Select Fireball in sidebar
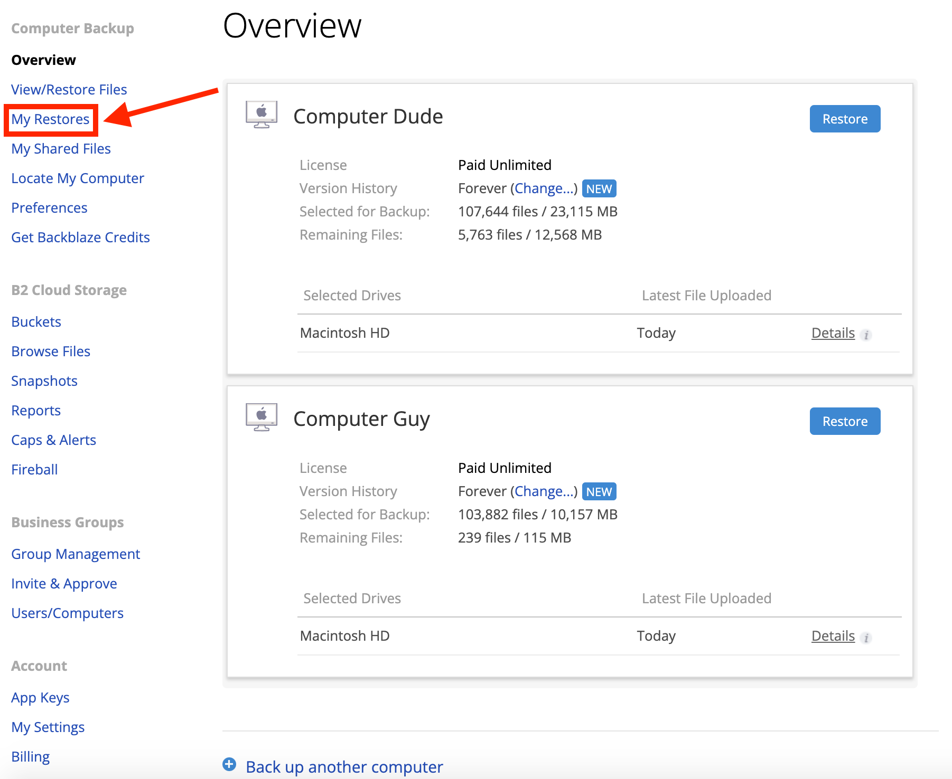The height and width of the screenshot is (779, 952). (35, 470)
